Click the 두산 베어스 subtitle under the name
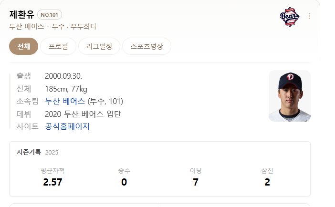Image resolution: width=335 pixels, height=207 pixels. (27, 27)
